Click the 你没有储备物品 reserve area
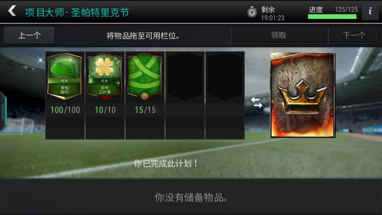Viewport: 382px width, 215px height. [x=191, y=198]
